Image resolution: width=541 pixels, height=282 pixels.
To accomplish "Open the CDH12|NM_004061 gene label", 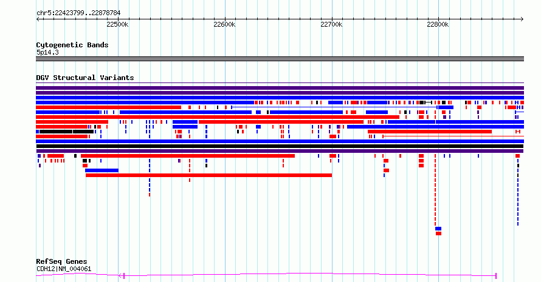I will pyautogui.click(x=64, y=269).
